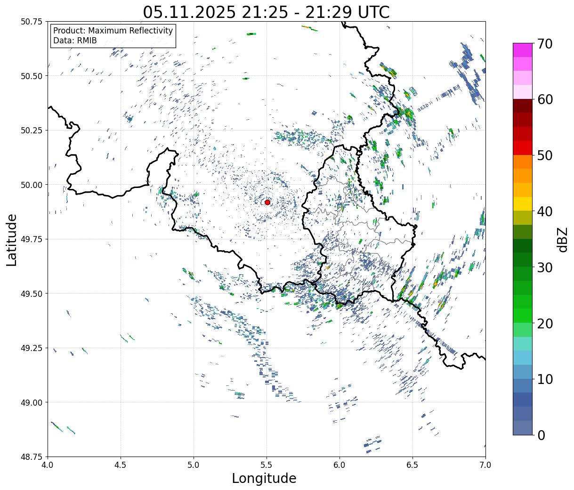Click the 7.0 longitude tick label
This screenshot has height=490, width=574.
485,465
